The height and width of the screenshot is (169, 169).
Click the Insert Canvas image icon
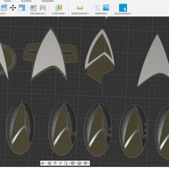pyautogui.click(x=106, y=8)
